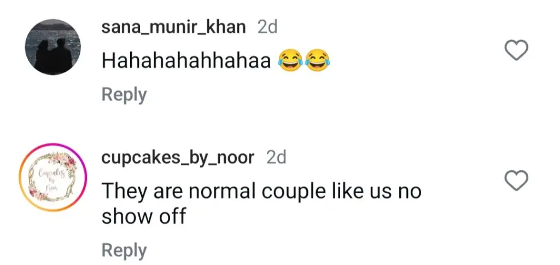Open the sana_munir_khan username link

tap(173, 27)
